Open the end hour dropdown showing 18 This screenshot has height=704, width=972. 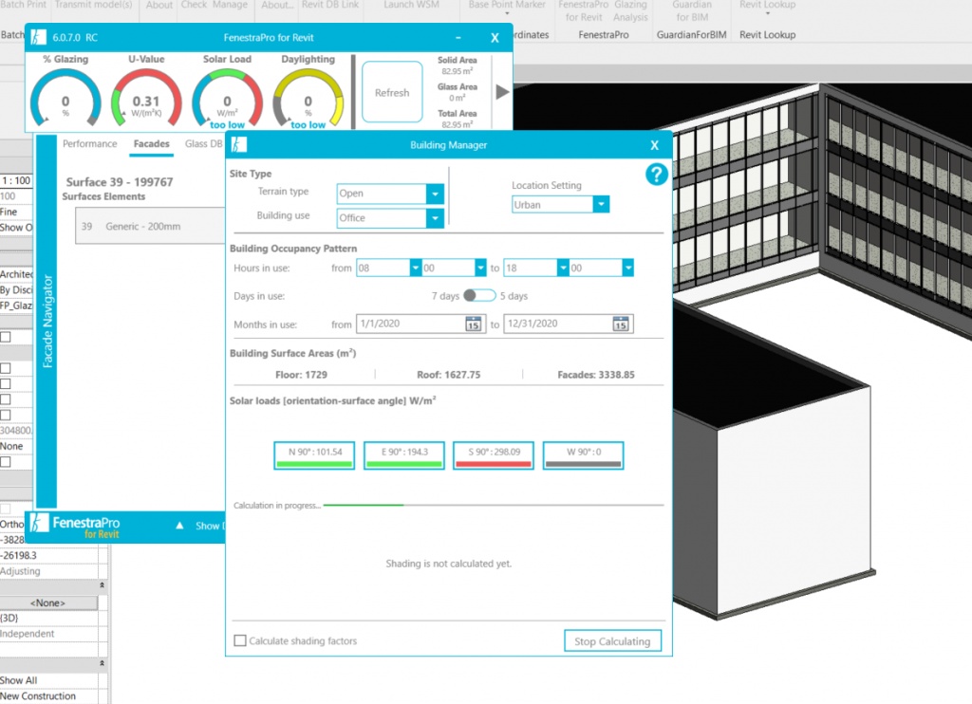click(x=563, y=268)
